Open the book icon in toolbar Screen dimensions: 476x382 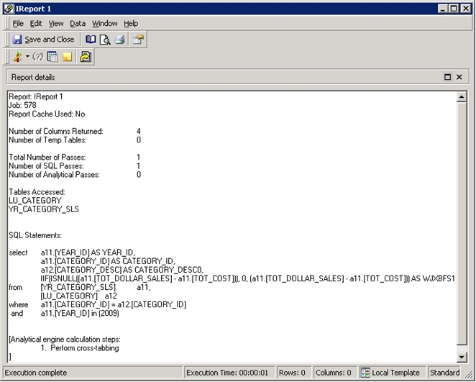coord(91,40)
